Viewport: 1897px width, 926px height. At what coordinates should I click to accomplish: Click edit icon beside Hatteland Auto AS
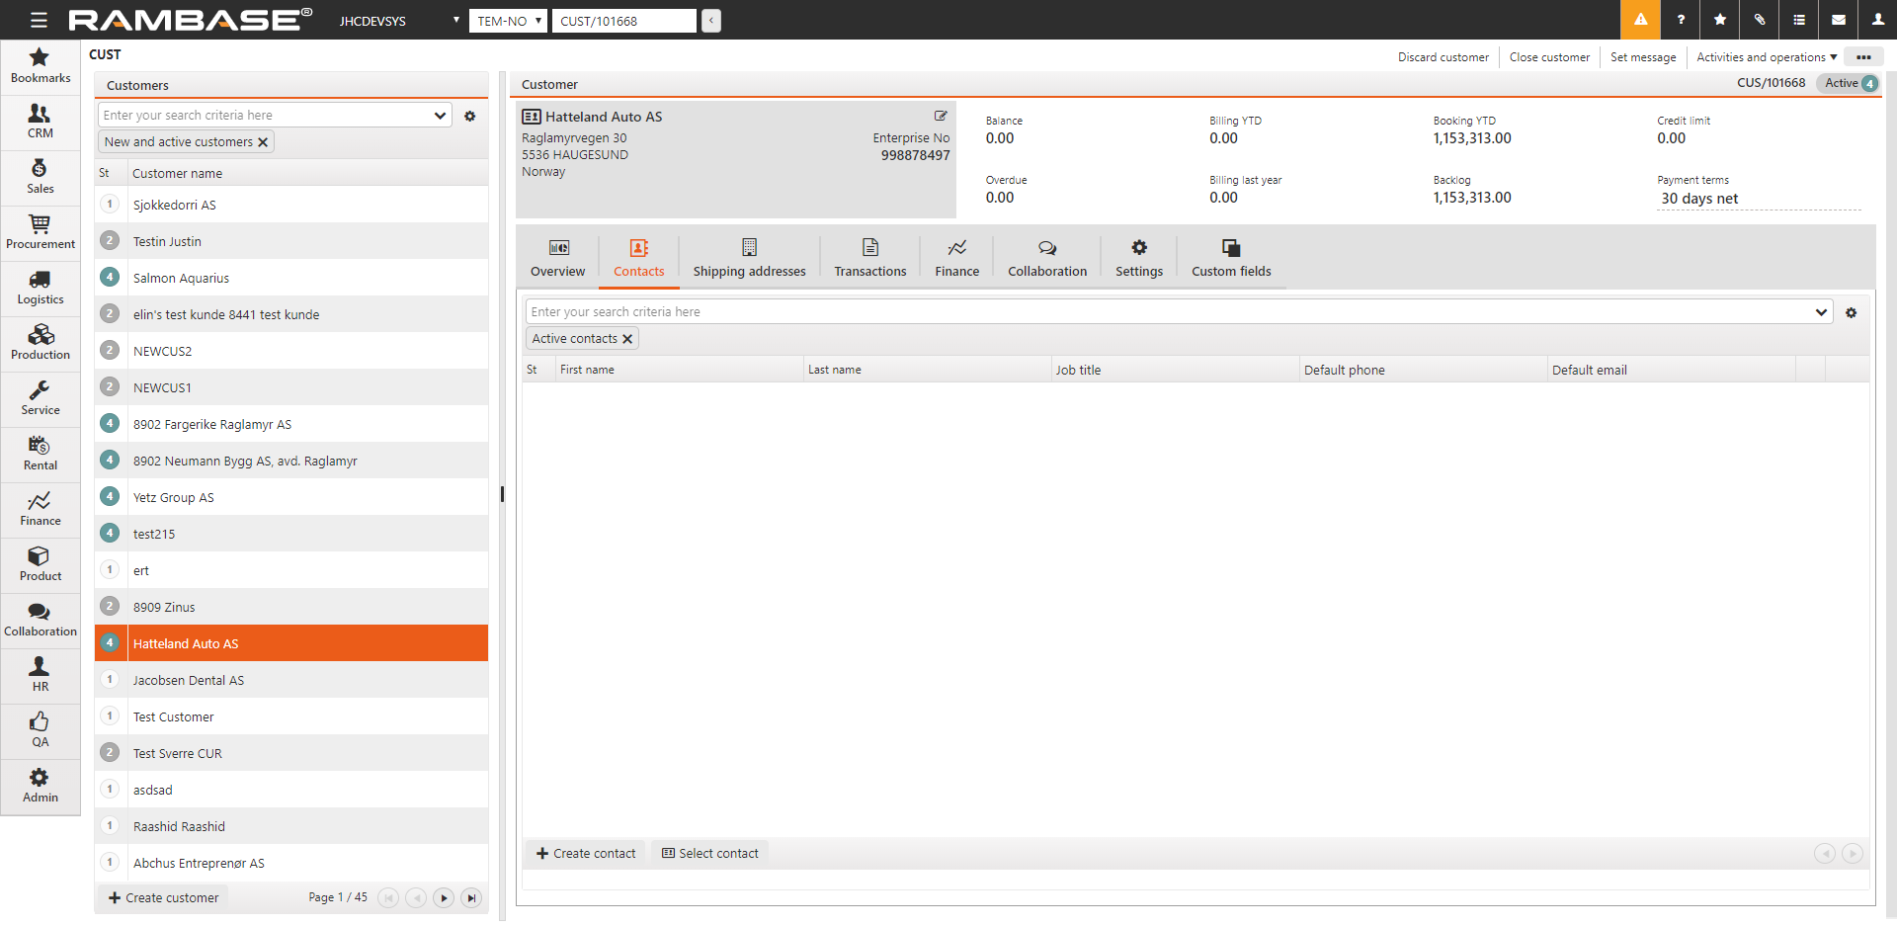pos(941,116)
